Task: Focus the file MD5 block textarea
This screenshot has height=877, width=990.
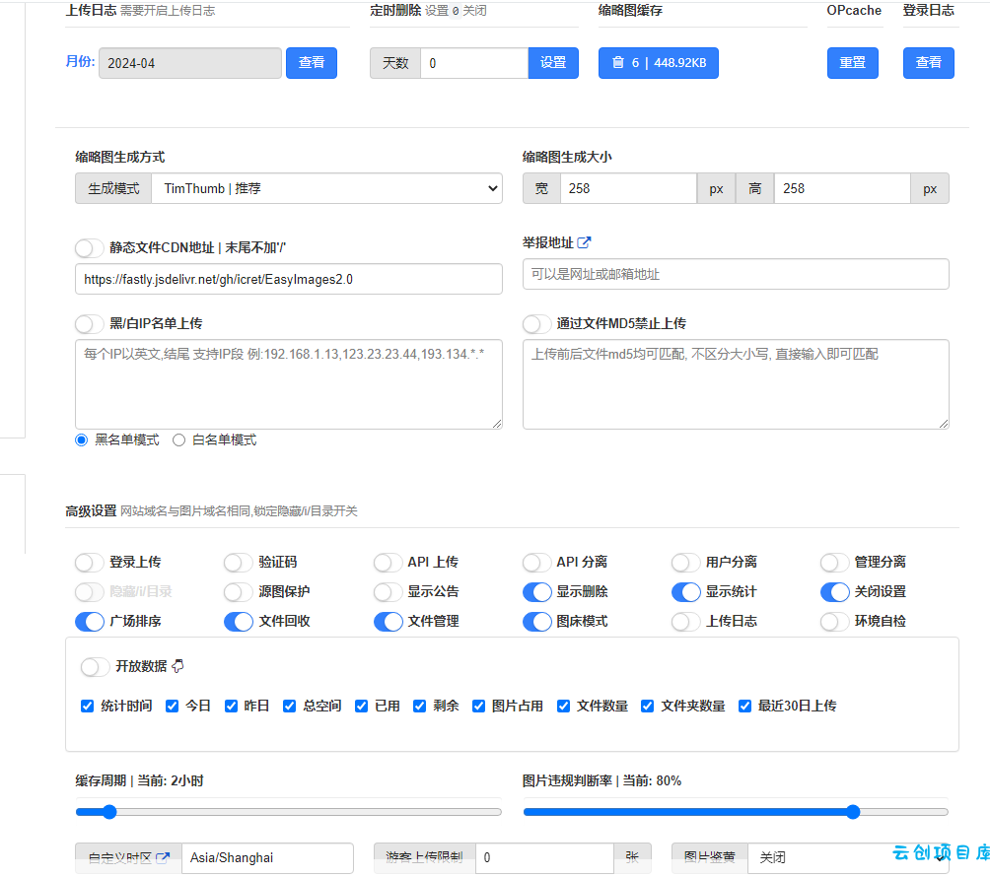Action: pos(736,384)
